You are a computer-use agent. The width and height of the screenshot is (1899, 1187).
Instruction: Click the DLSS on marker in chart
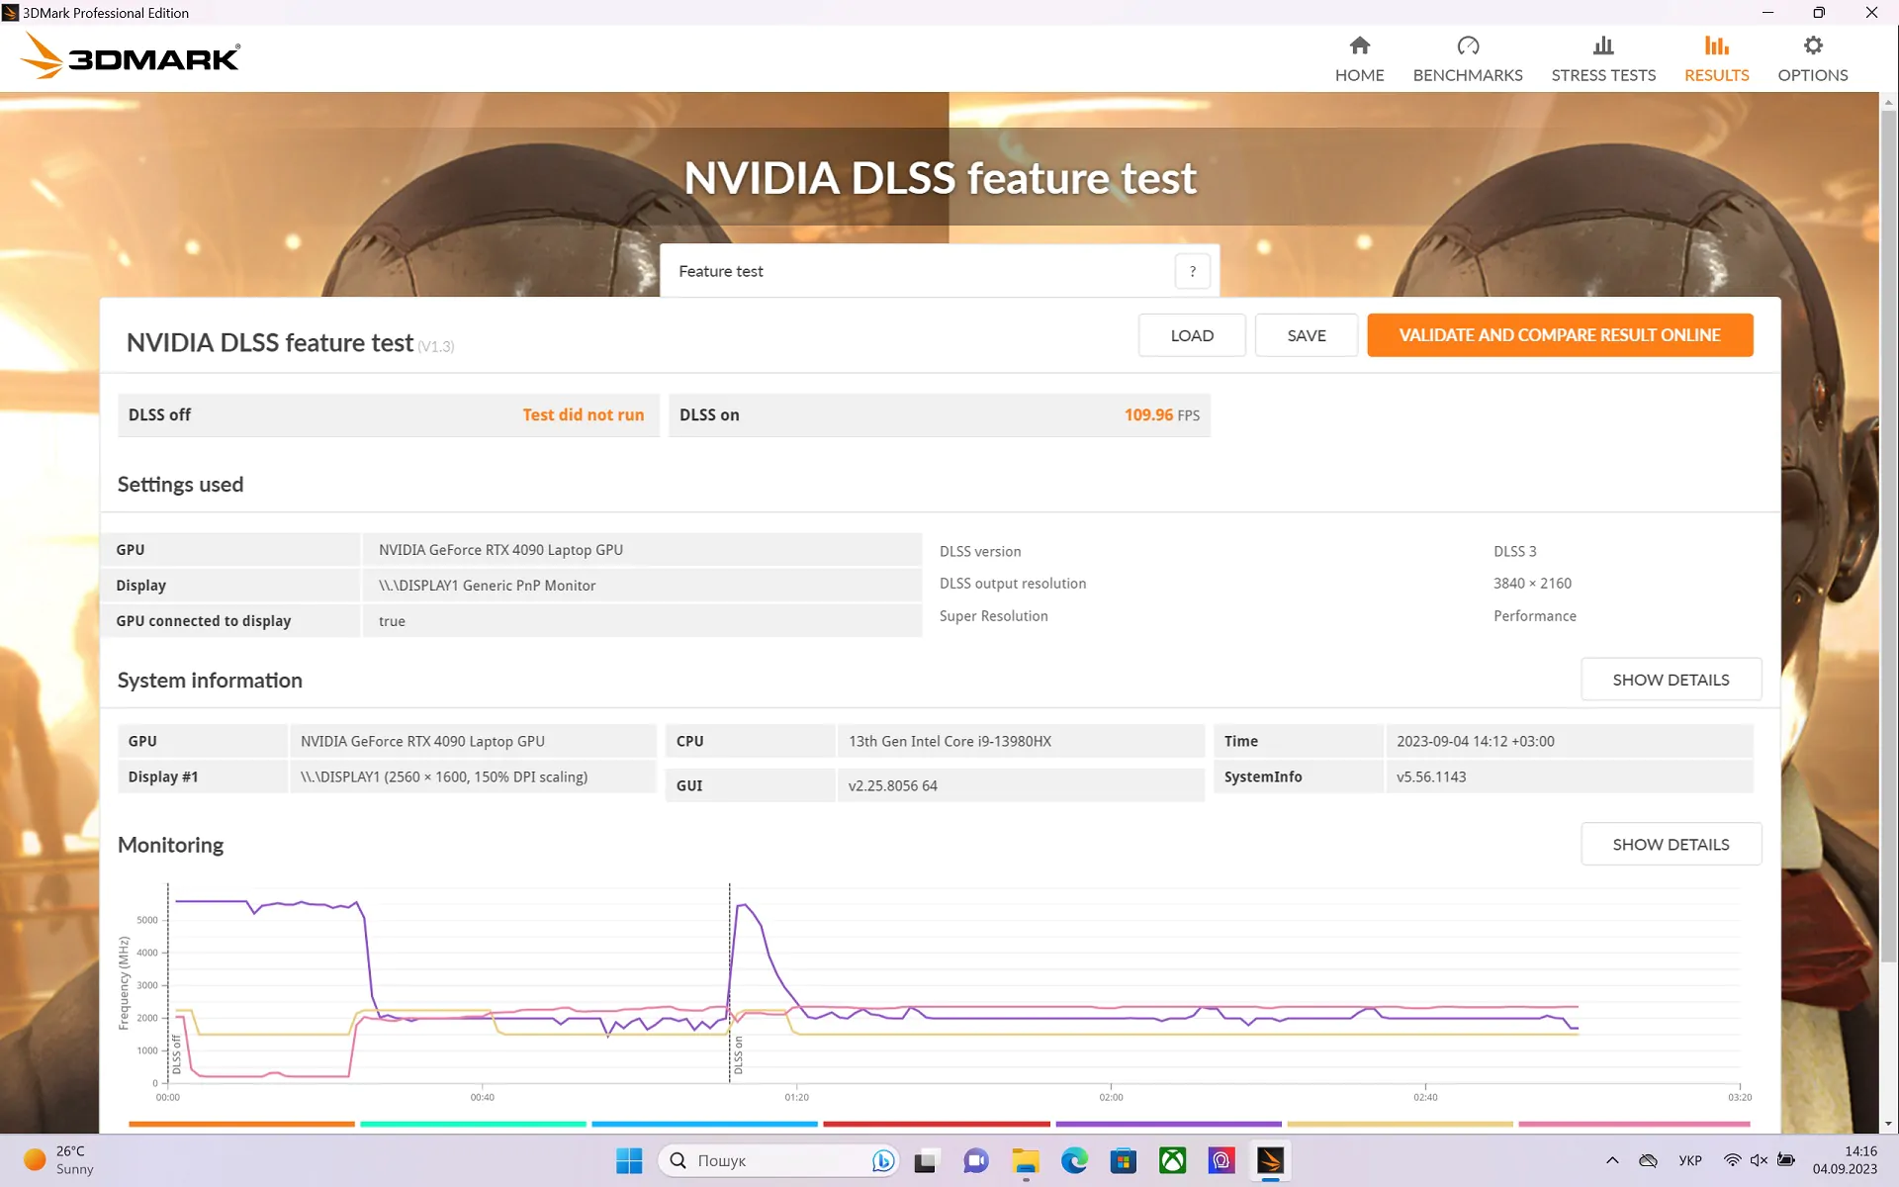click(x=738, y=1055)
